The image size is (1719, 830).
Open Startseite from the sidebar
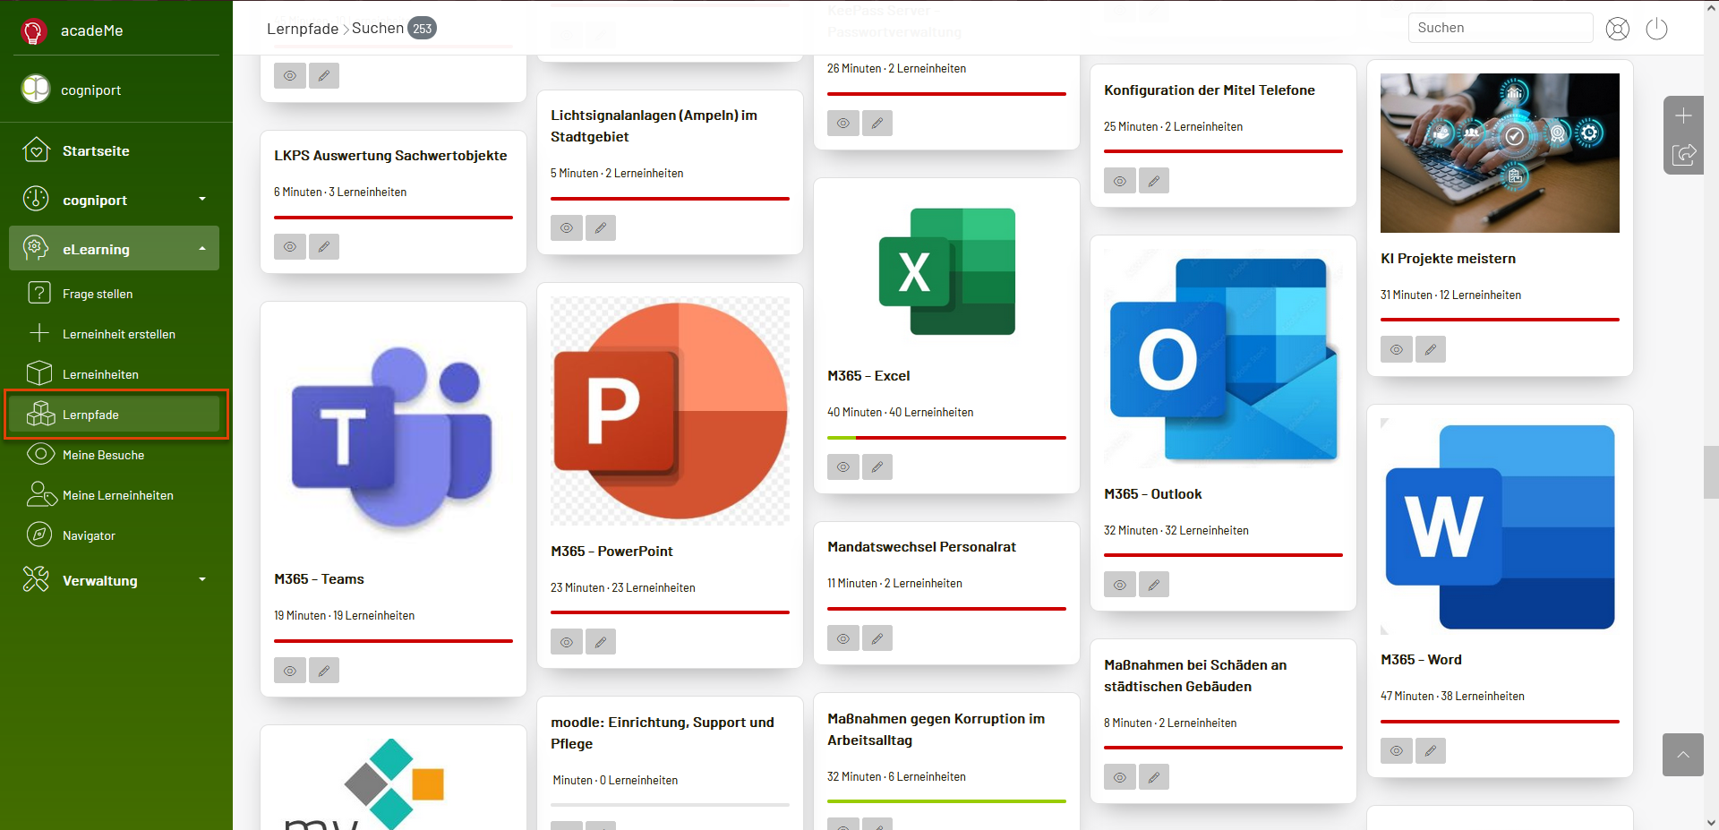point(96,151)
